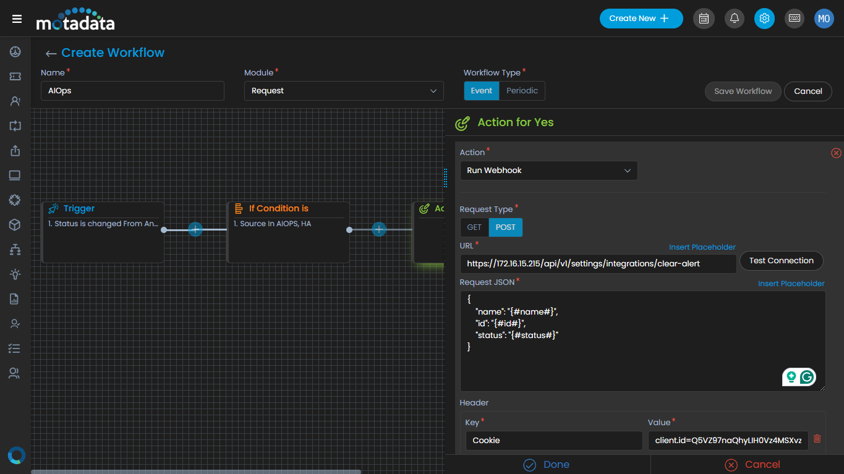Delete the Cookie header row
This screenshot has width=844, height=474.
click(817, 439)
